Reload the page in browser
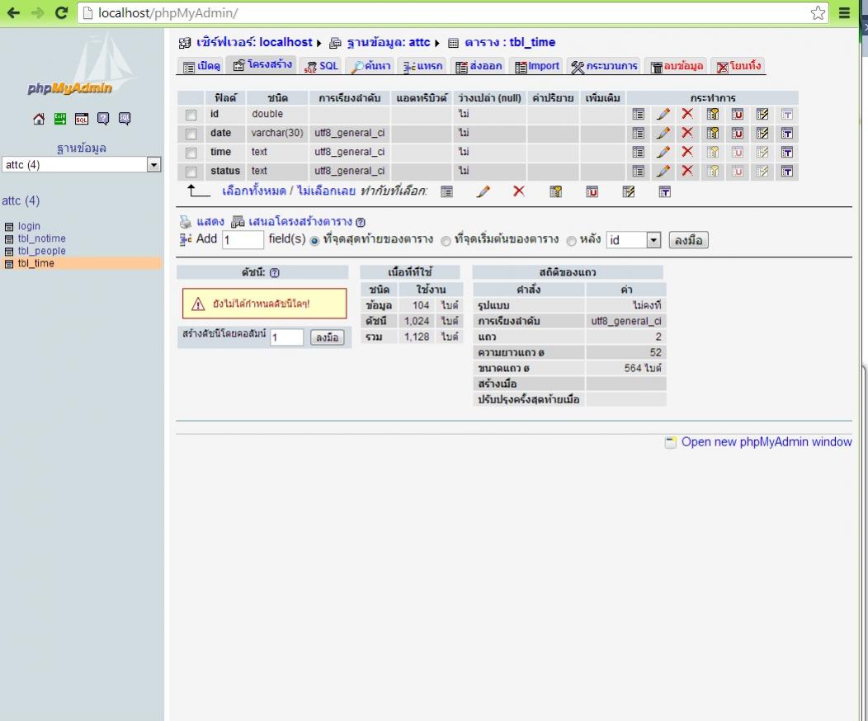Image resolution: width=868 pixels, height=721 pixels. (61, 12)
